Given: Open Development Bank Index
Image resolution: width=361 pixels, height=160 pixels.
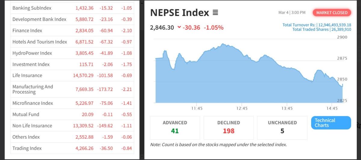Looking at the screenshot, I should (x=39, y=19).
